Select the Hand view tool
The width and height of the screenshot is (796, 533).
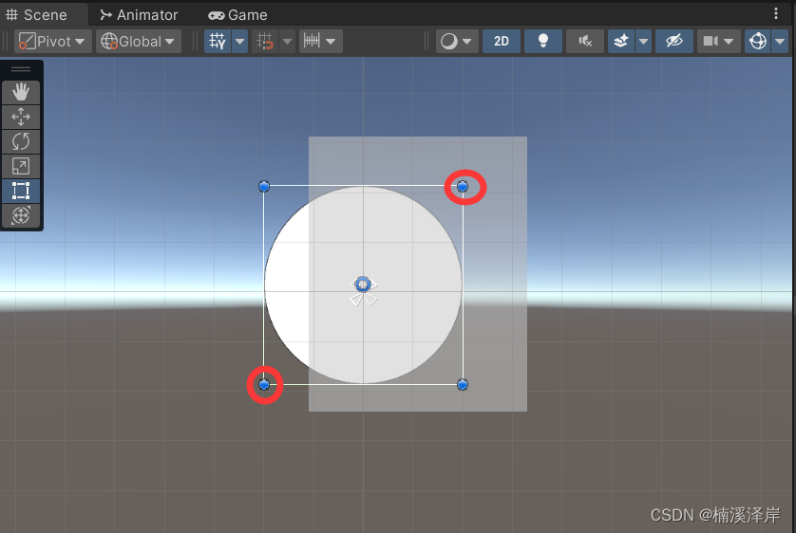21,92
